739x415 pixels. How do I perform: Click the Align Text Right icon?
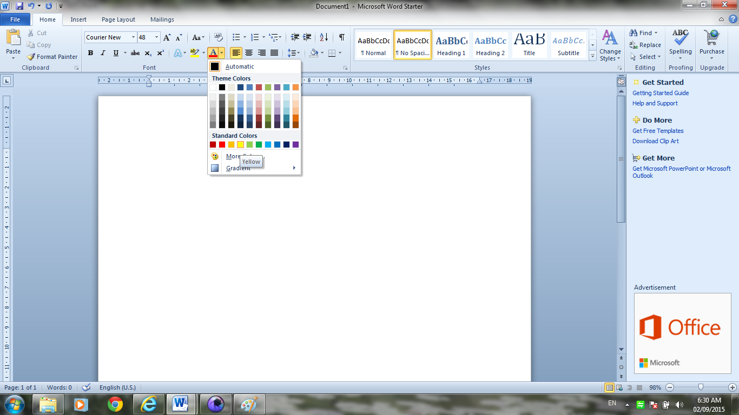[x=262, y=53]
